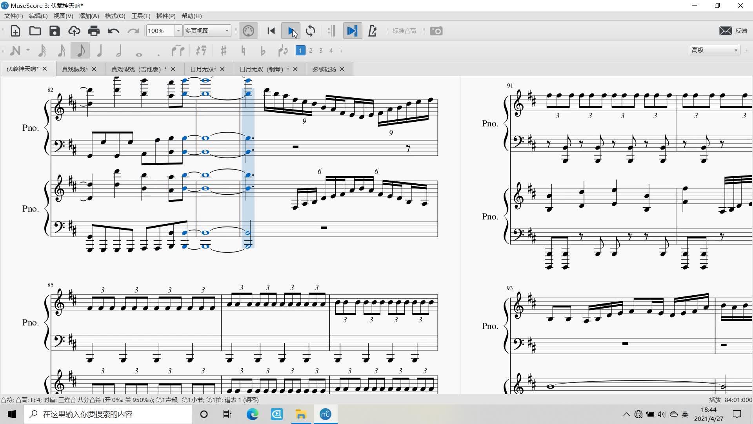This screenshot has width=753, height=424.
Task: Apply sharp accidental to note
Action: pyautogui.click(x=224, y=50)
